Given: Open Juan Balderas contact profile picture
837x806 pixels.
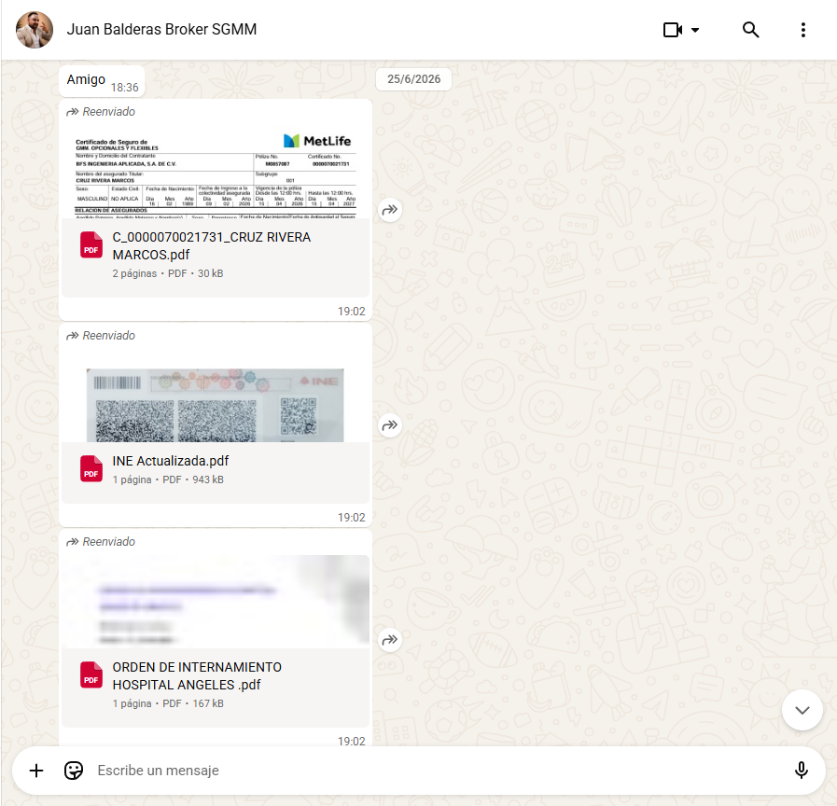Looking at the screenshot, I should click(35, 30).
